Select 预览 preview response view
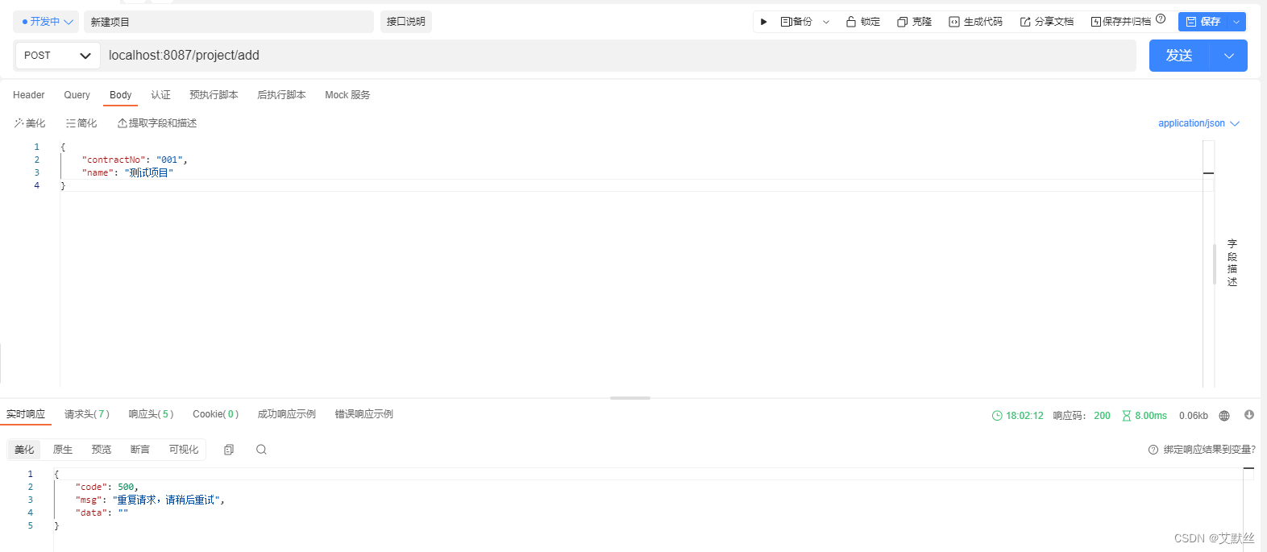This screenshot has height=552, width=1267. pos(102,450)
